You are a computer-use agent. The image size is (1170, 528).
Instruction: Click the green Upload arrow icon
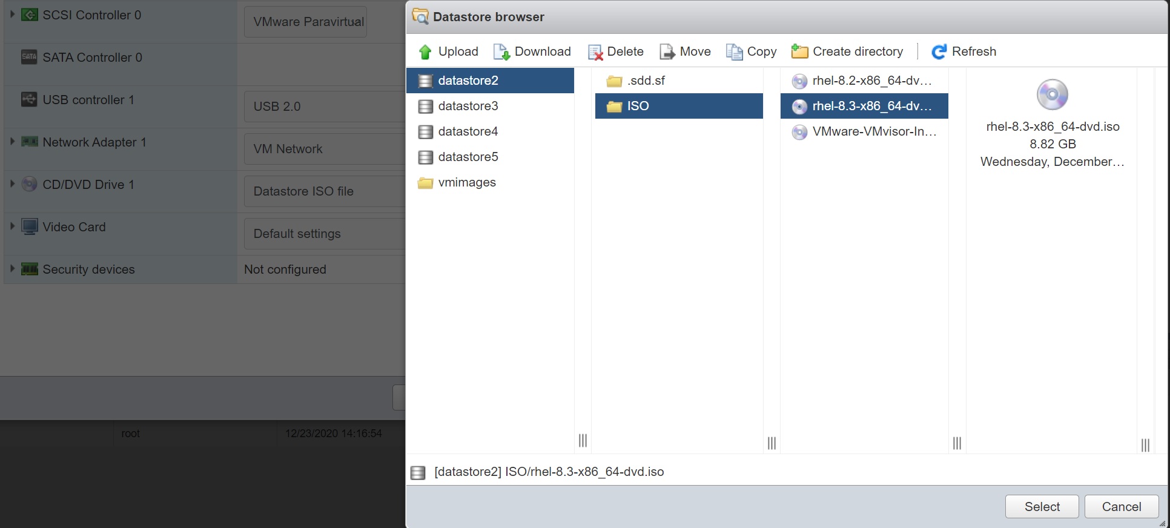point(425,52)
